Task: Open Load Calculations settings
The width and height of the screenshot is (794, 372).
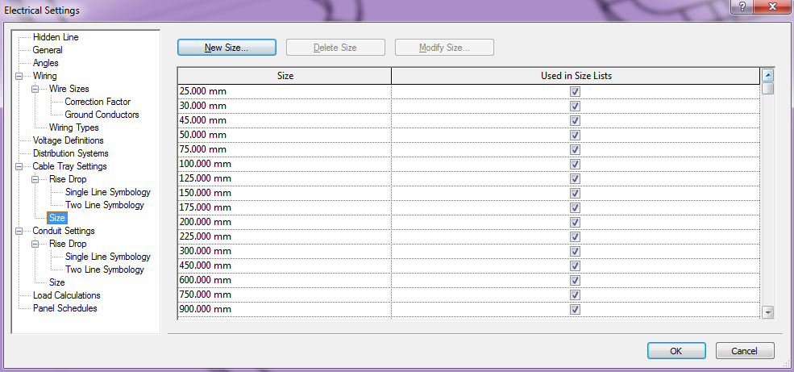Action: pos(67,295)
